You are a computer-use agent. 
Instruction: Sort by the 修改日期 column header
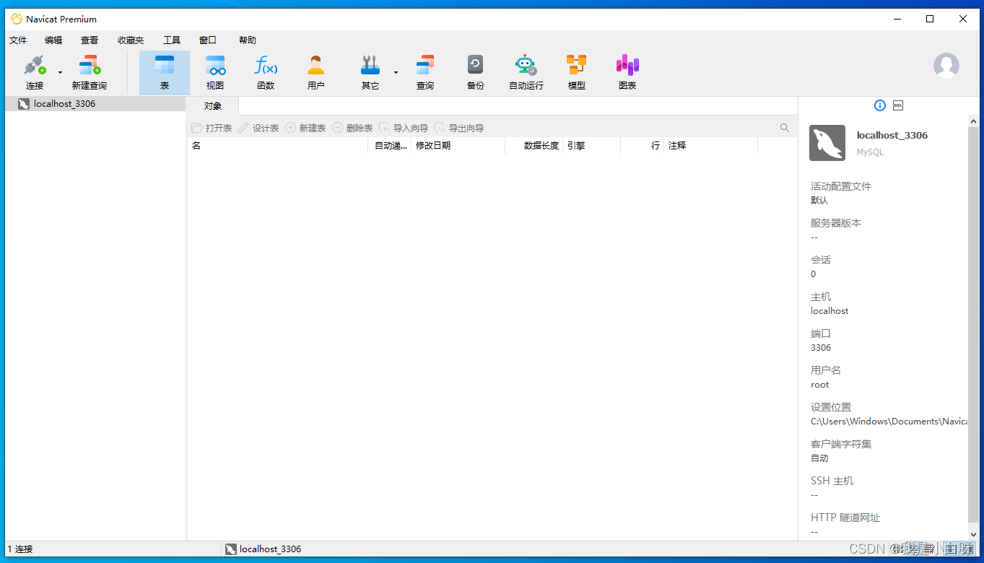point(458,146)
